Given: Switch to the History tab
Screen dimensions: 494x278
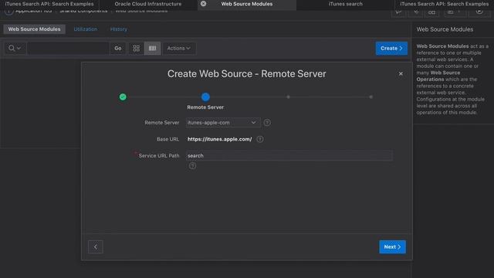Looking at the screenshot, I should pyautogui.click(x=118, y=29).
